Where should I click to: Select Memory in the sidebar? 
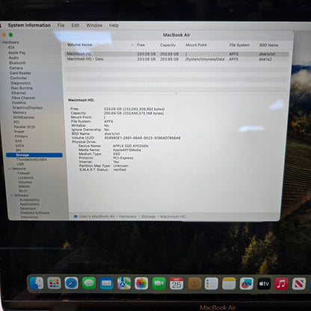[19, 112]
